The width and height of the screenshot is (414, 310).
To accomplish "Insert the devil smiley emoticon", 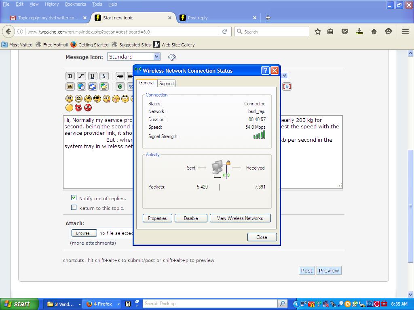I will coord(78,108).
